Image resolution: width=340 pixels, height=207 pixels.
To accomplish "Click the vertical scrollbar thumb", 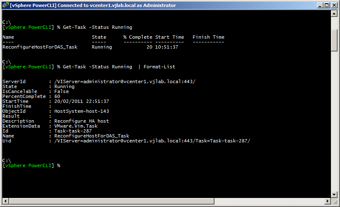I will click(334, 38).
